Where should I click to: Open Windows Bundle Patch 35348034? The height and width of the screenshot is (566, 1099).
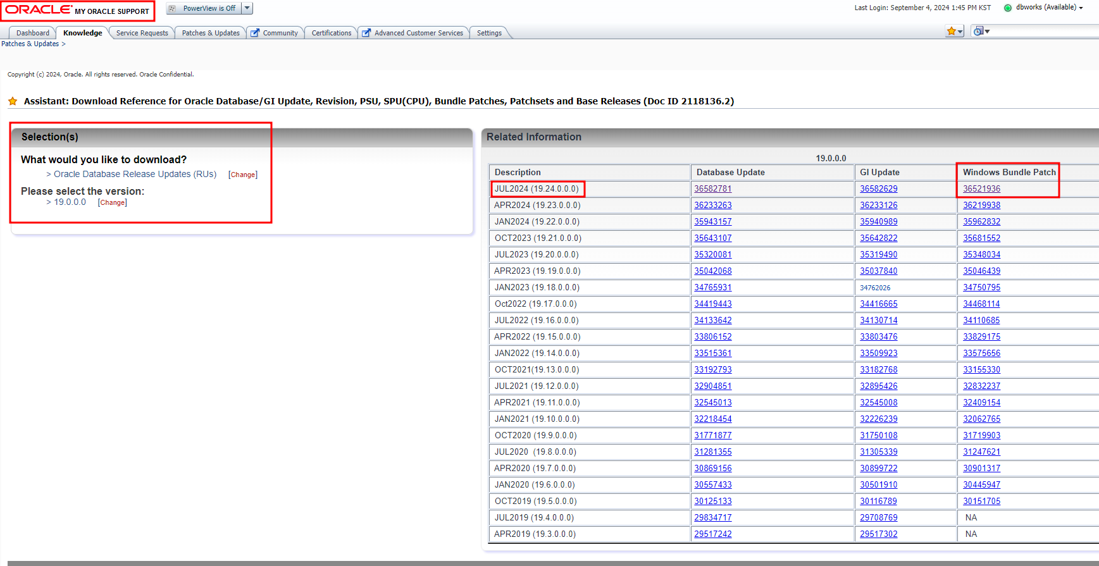[x=981, y=255]
